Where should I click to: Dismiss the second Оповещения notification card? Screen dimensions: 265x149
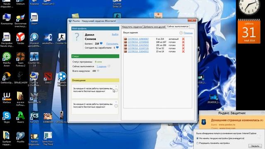pyautogui.click(x=116, y=102)
